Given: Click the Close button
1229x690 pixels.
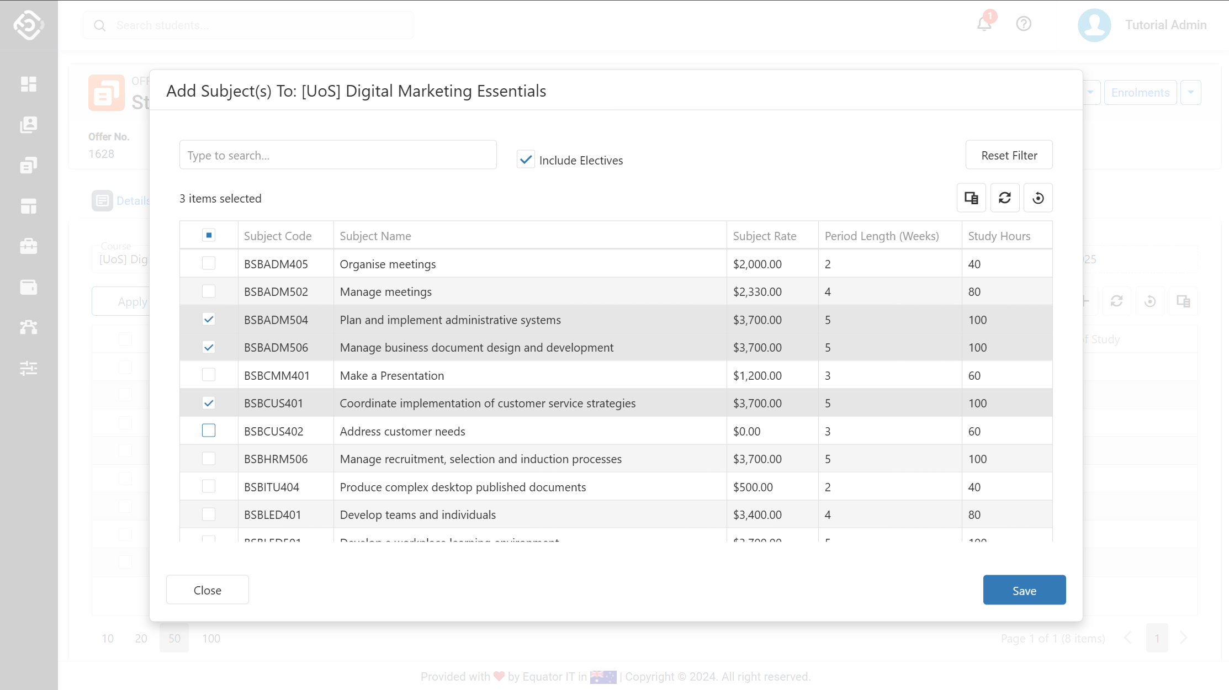Looking at the screenshot, I should [x=208, y=590].
